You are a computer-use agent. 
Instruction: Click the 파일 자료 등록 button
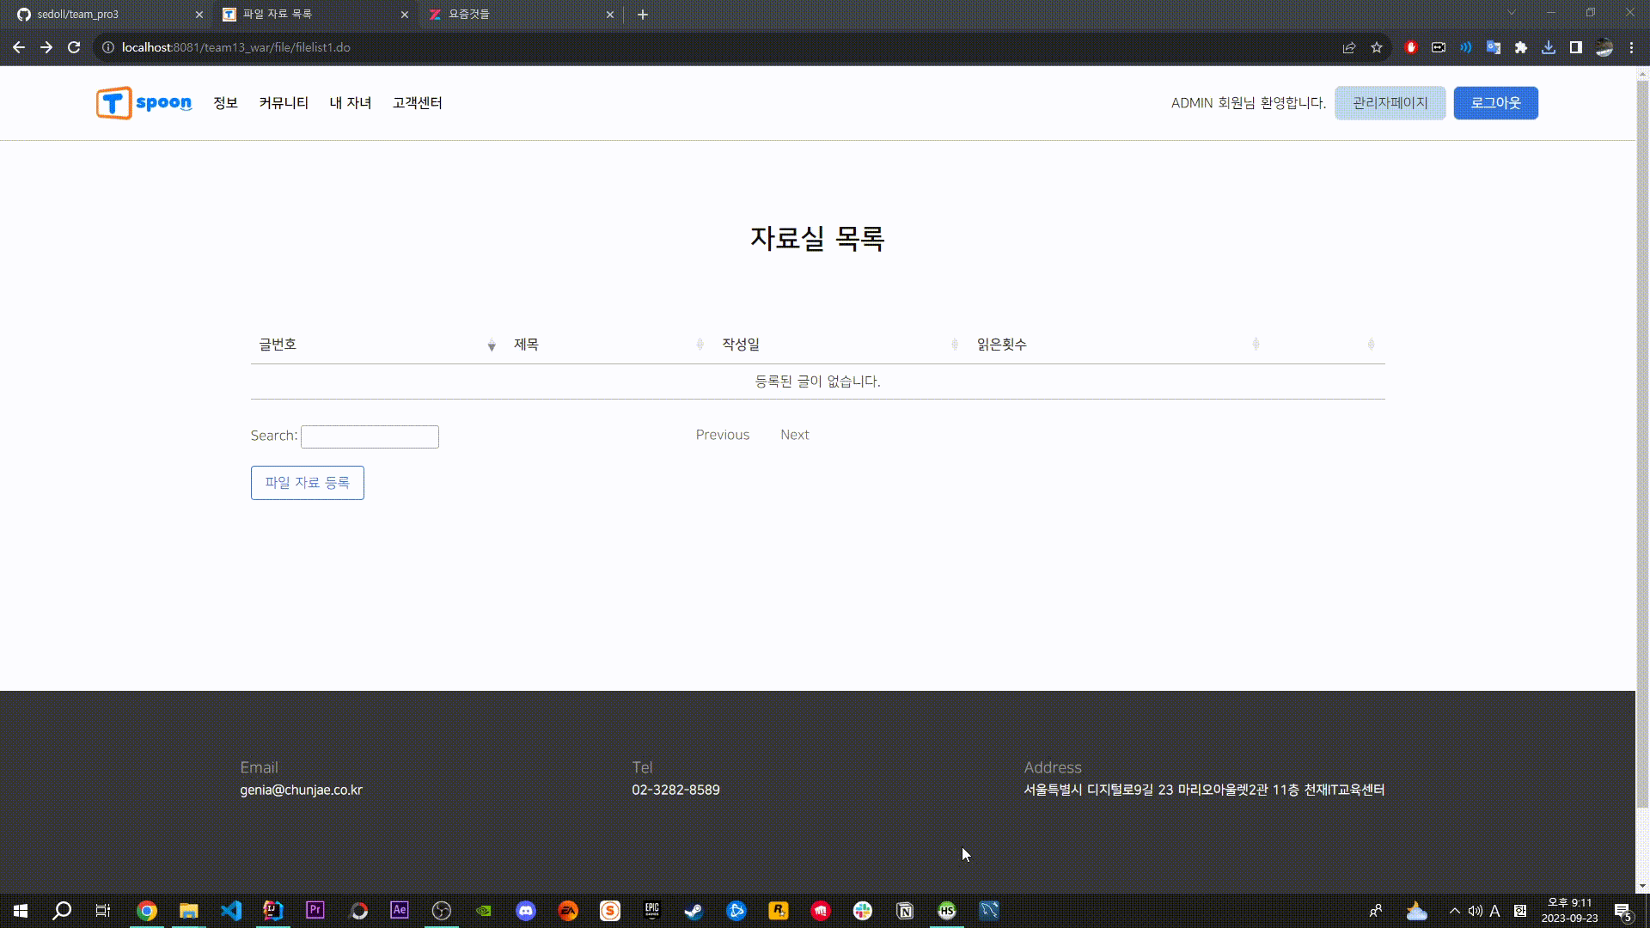point(307,483)
